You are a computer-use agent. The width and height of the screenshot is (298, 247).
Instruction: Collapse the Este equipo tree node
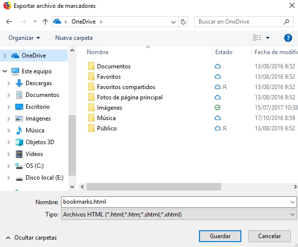point(4,71)
